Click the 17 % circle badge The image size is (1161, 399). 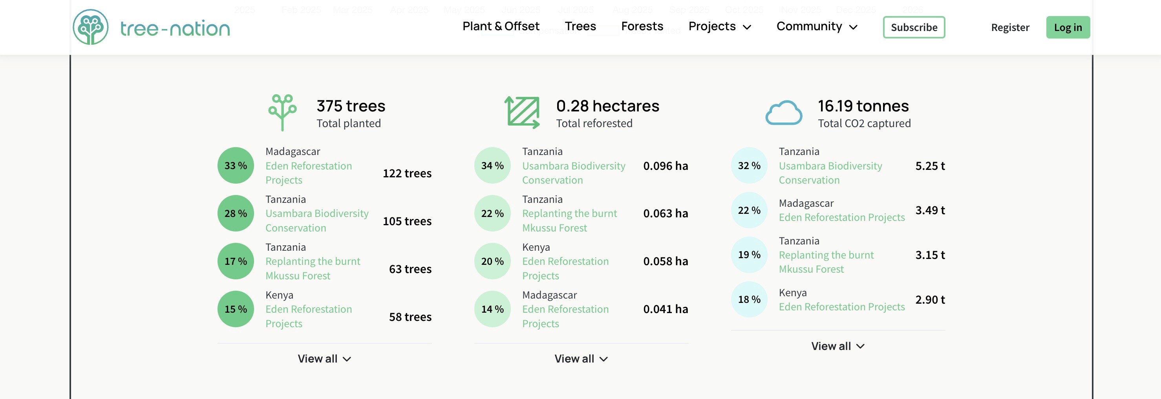click(x=236, y=261)
